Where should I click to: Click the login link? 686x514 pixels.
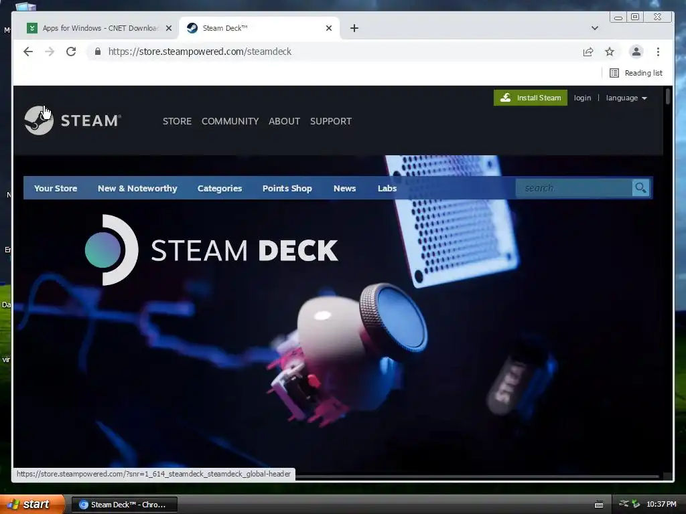pos(582,98)
